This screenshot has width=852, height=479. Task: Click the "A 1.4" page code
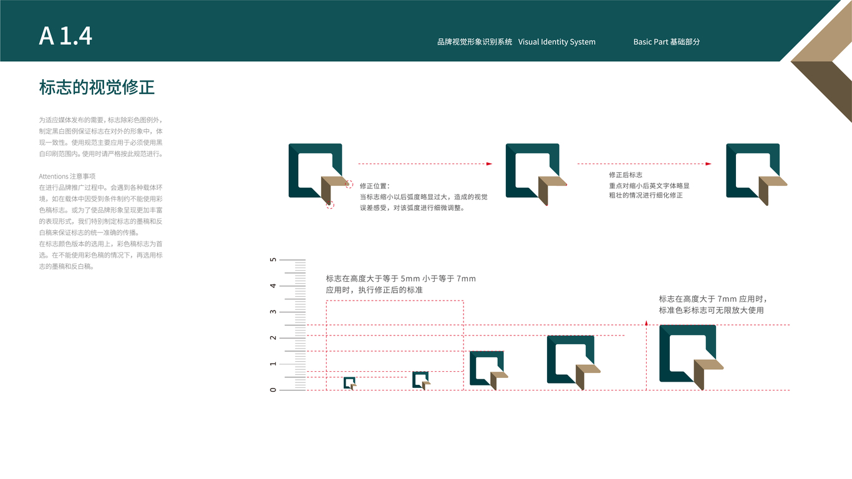pos(65,36)
